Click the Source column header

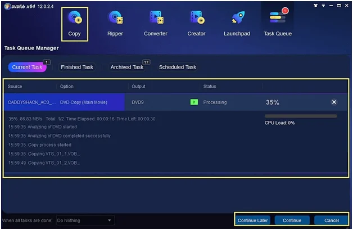15,87
